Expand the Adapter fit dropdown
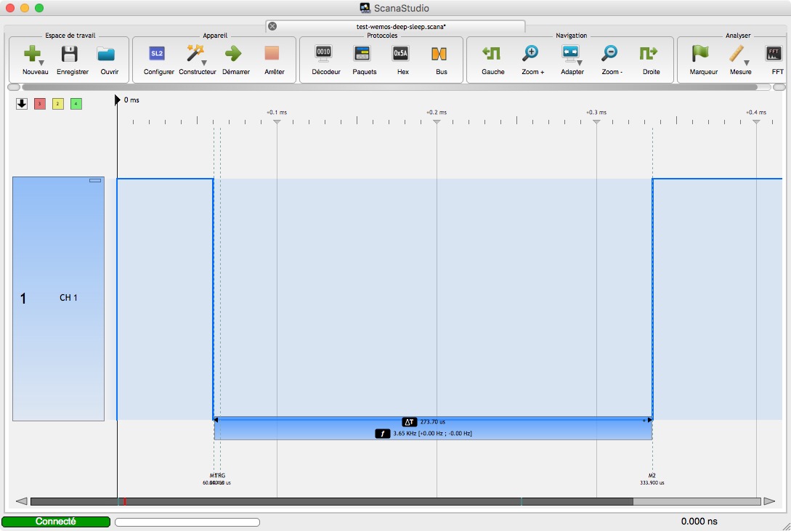Image resolution: width=791 pixels, height=531 pixels. point(580,62)
